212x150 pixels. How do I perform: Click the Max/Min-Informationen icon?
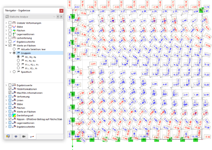click(14, 93)
